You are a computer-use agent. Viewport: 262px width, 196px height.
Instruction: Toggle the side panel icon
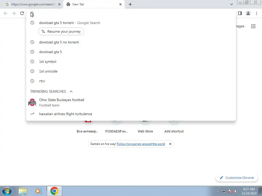tap(240, 13)
